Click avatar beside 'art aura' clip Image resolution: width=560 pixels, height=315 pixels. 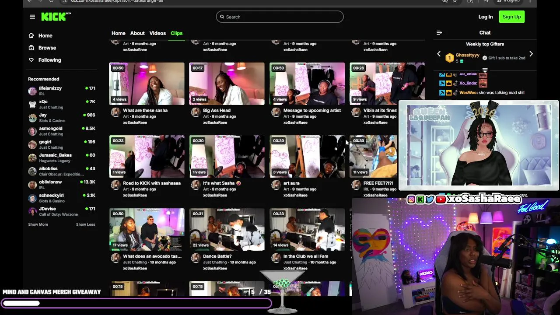(x=276, y=185)
